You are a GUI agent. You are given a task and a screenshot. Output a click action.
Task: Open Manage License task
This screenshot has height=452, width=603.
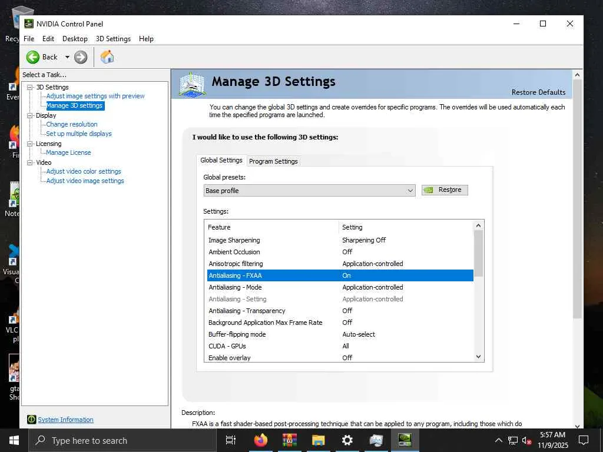68,152
